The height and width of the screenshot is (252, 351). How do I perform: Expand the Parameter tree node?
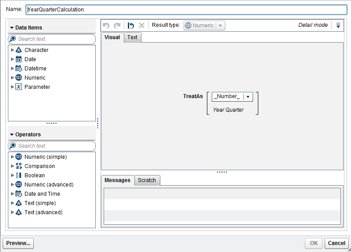click(13, 87)
